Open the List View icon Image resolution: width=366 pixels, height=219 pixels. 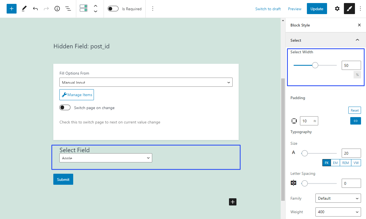pyautogui.click(x=68, y=9)
